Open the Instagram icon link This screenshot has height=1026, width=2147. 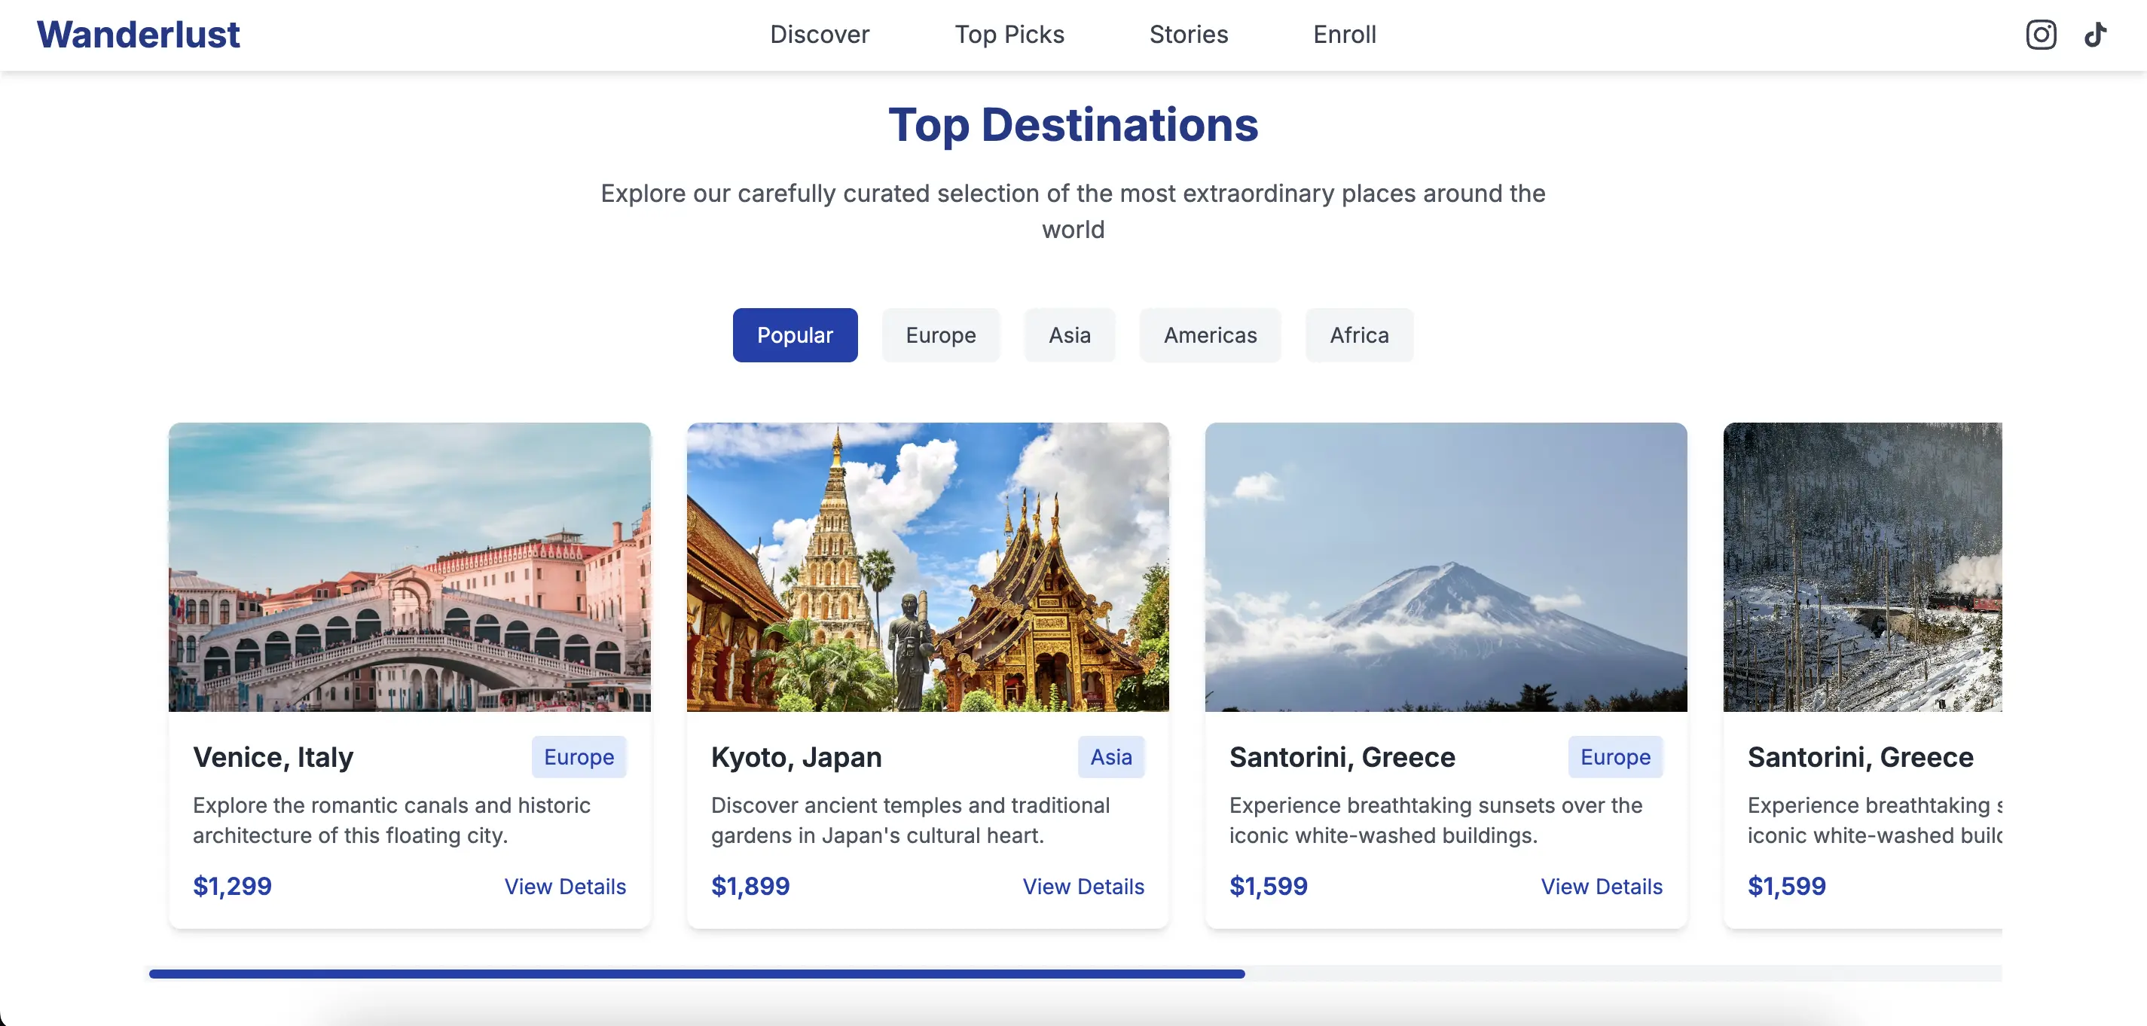point(2041,34)
